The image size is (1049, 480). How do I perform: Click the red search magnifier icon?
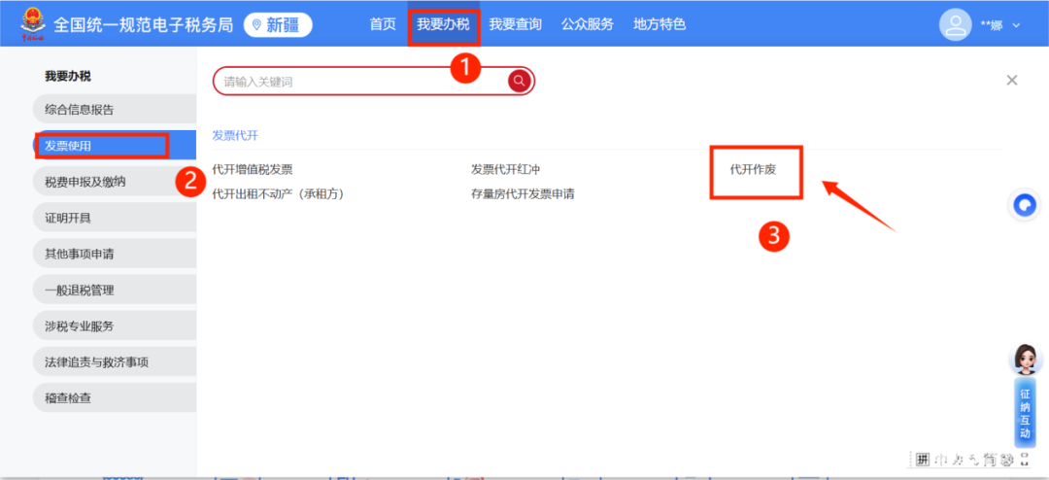(519, 82)
